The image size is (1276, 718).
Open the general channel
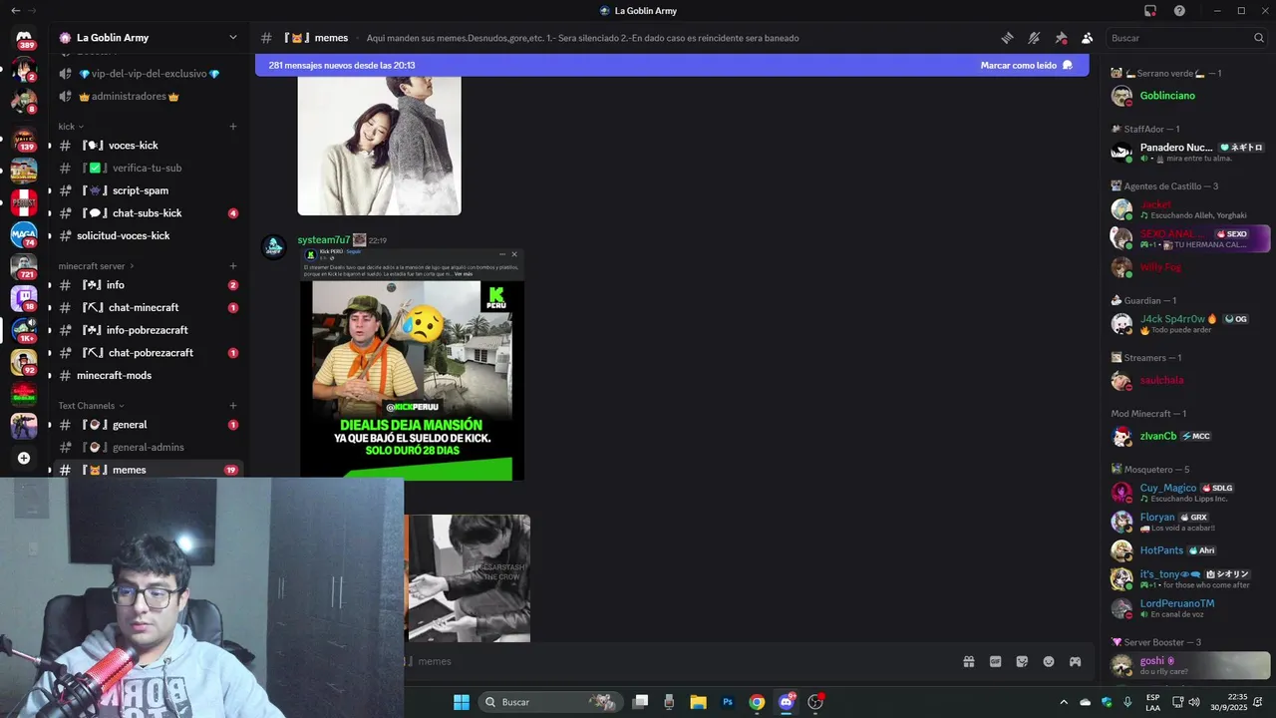point(149,425)
